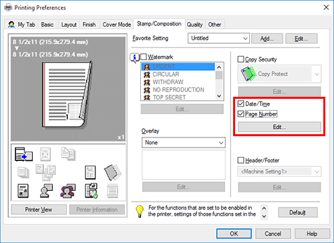Click the watermark list scroll down arrow
Screen dimensions: 334x243
[219, 96]
